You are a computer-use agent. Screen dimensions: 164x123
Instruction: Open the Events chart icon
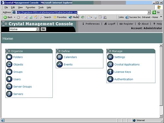pos(60,64)
